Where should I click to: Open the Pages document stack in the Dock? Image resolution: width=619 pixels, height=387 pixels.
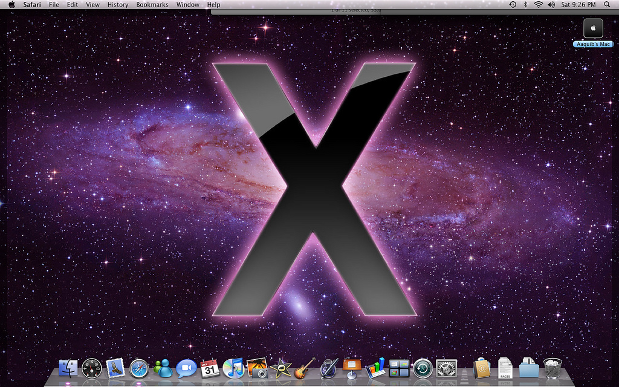coord(505,368)
